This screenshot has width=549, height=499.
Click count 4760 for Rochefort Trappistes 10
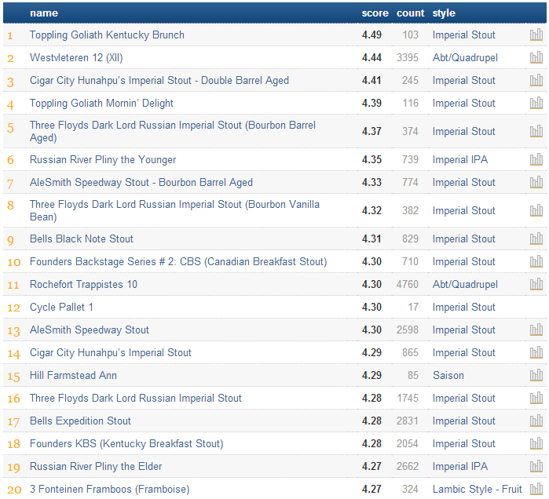(408, 284)
